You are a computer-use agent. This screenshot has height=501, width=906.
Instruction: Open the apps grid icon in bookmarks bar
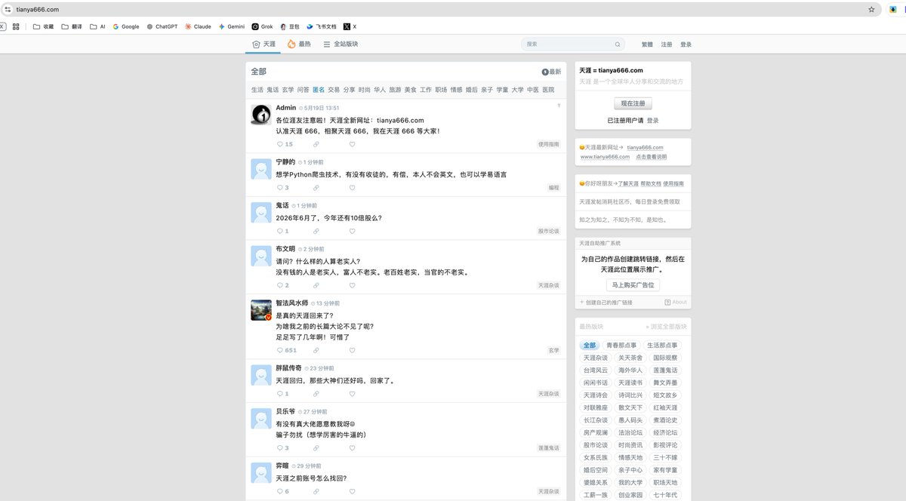[16, 26]
